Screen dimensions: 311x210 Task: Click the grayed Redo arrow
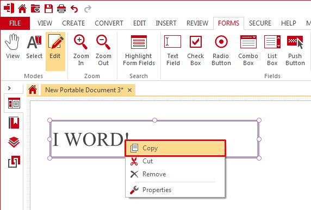(88, 9)
